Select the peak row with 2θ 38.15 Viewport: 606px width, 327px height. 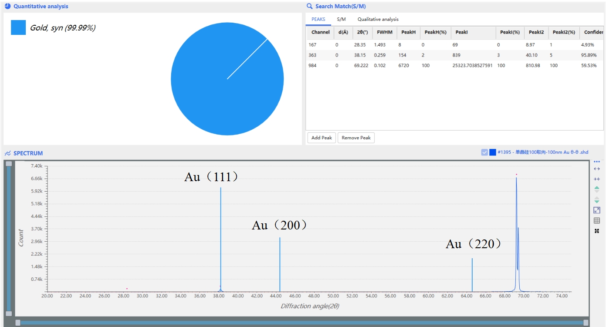coord(392,55)
